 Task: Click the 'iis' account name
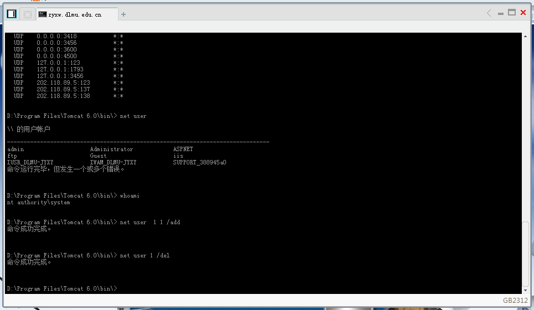pos(178,156)
